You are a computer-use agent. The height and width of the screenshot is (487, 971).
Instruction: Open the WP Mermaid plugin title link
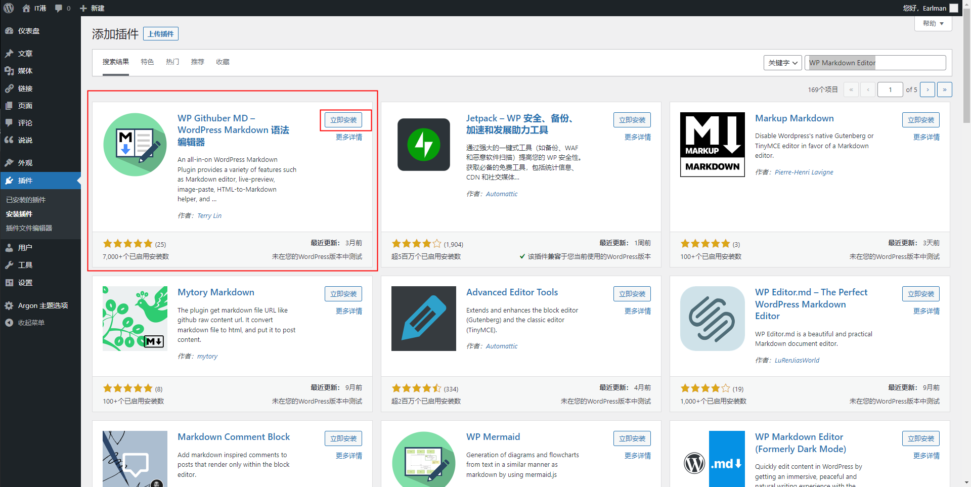pyautogui.click(x=493, y=437)
